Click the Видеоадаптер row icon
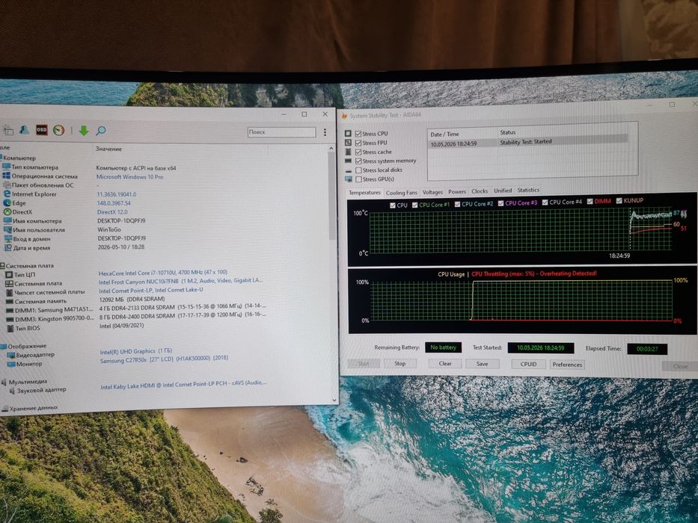Screen dimensions: 698x523 [x=10, y=356]
